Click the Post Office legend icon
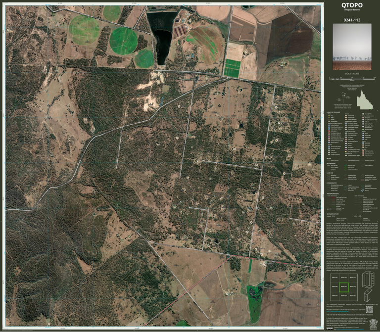 coord(346,140)
